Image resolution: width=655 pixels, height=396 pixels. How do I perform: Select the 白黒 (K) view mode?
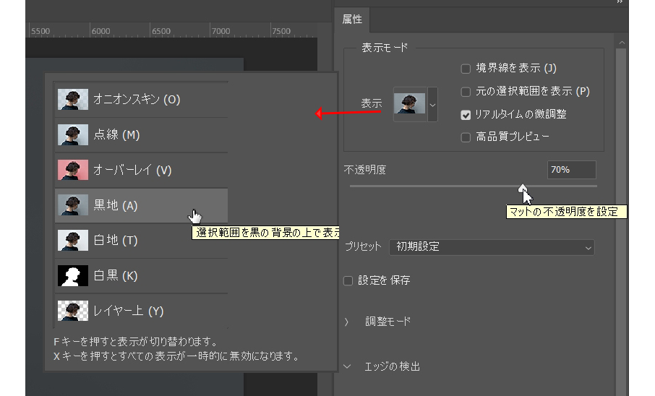coord(141,276)
